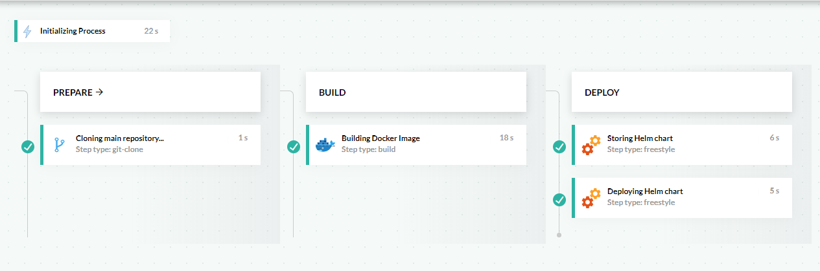Click the green checkmark beside Cloning main repository
Viewport: 820px width, 271px height.
click(28, 147)
